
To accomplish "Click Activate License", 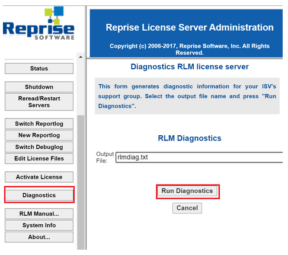I will click(39, 177).
